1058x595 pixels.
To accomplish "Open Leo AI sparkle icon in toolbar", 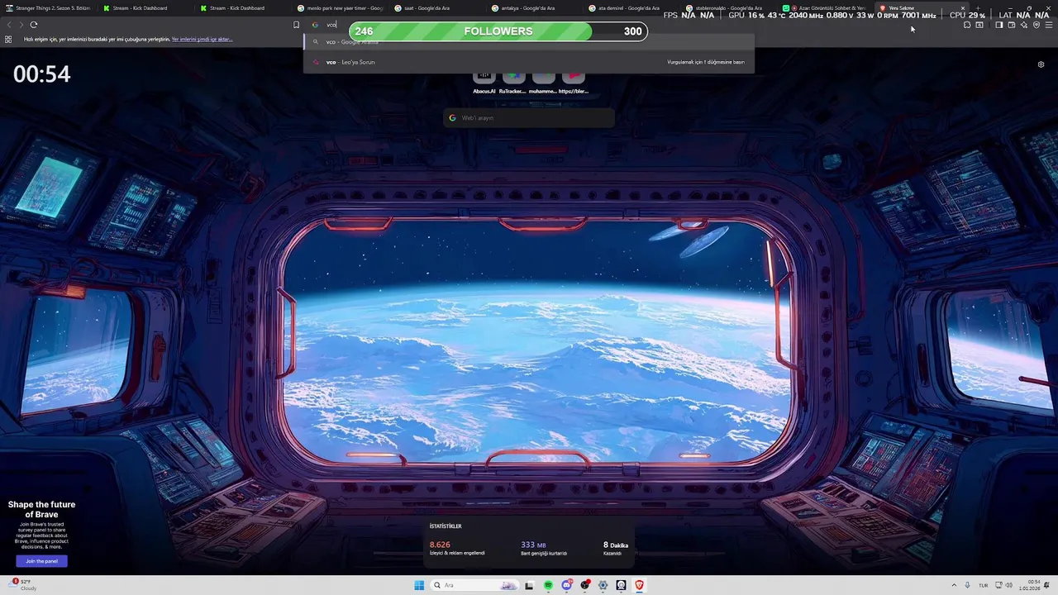I will [x=1023, y=25].
